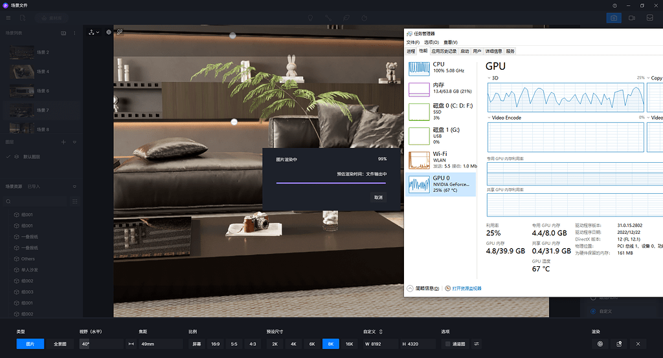Open the Video Encode graph dropdown
This screenshot has width=663, height=358.
point(490,118)
